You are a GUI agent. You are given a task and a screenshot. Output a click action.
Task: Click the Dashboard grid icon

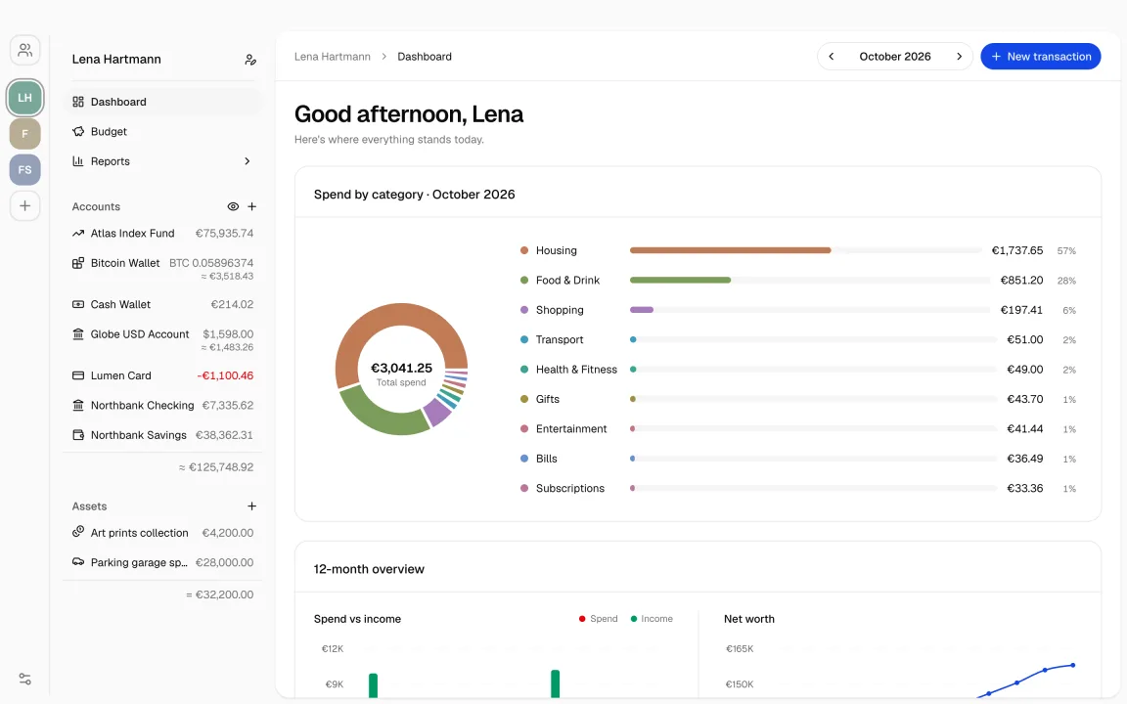coord(78,102)
